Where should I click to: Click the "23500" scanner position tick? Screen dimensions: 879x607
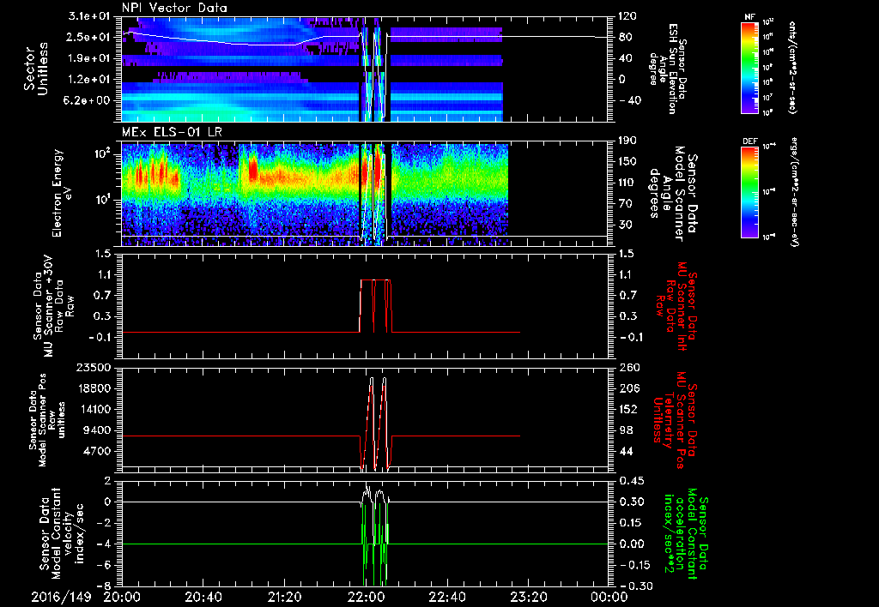pyautogui.click(x=93, y=367)
